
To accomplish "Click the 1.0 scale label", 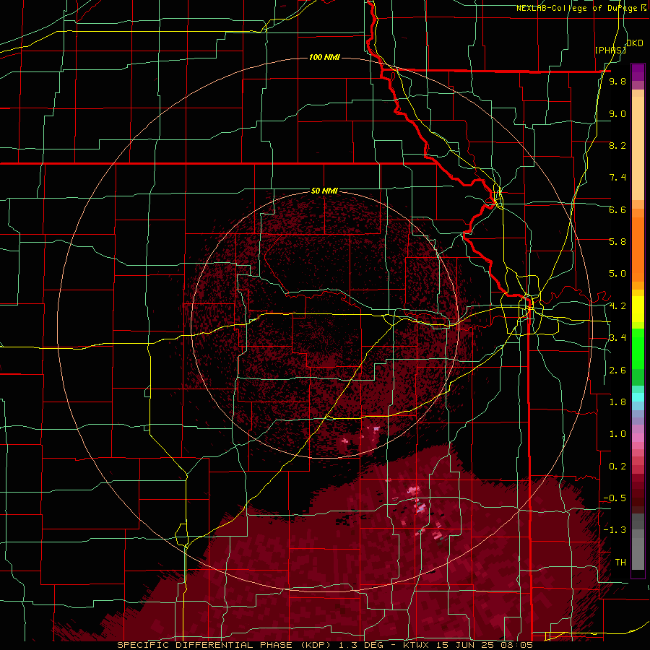I will tap(617, 434).
